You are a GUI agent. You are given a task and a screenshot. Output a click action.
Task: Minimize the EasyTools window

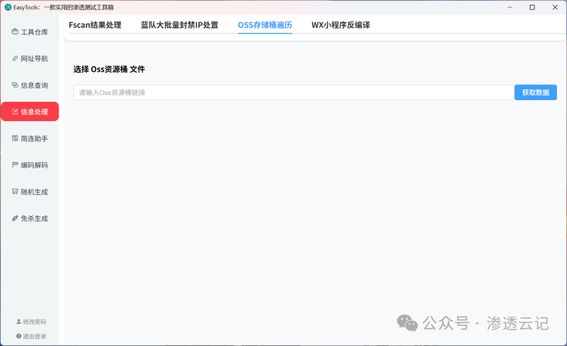point(510,7)
